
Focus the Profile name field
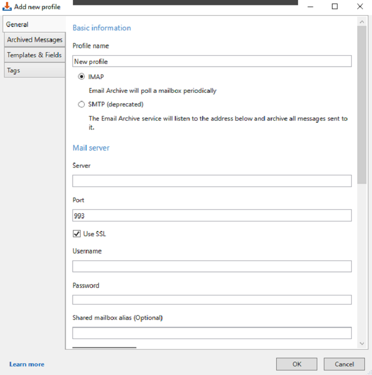point(212,61)
